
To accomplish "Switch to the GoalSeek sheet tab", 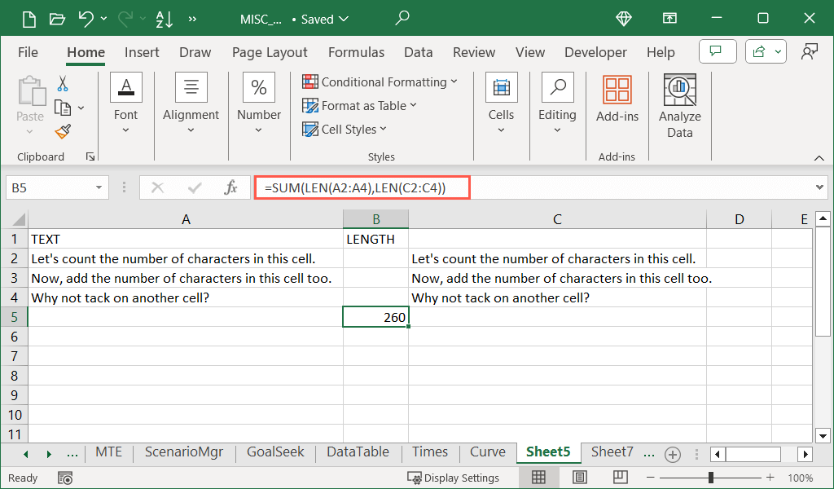I will (274, 452).
